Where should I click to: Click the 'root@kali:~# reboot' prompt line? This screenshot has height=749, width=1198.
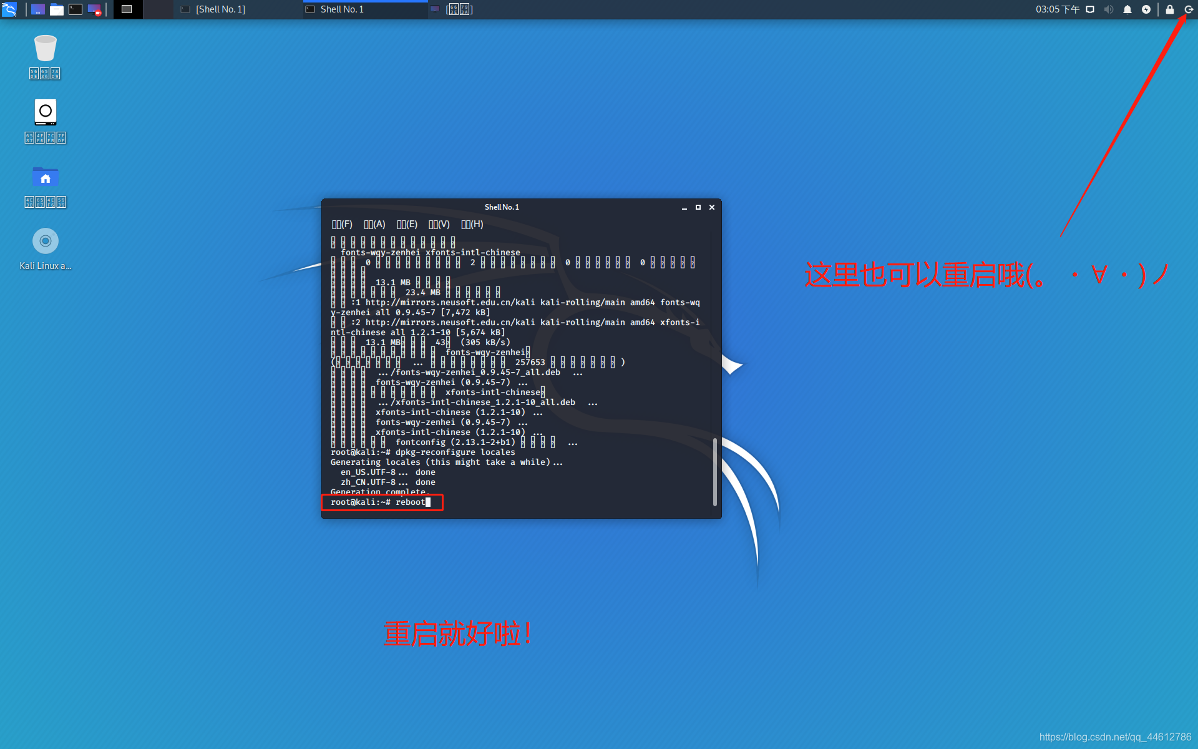coord(381,502)
